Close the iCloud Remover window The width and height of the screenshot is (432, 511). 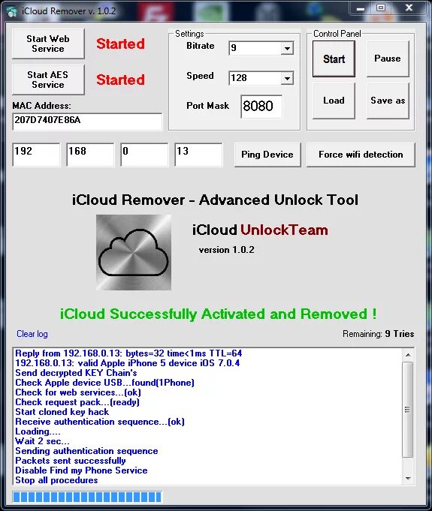(409, 8)
